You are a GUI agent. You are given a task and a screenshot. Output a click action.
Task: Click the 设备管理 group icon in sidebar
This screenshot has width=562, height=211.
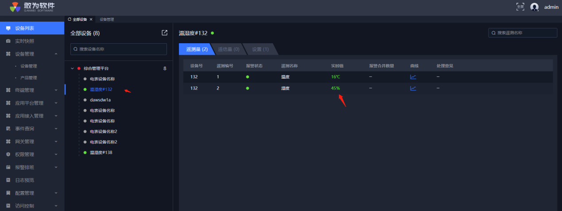point(8,54)
